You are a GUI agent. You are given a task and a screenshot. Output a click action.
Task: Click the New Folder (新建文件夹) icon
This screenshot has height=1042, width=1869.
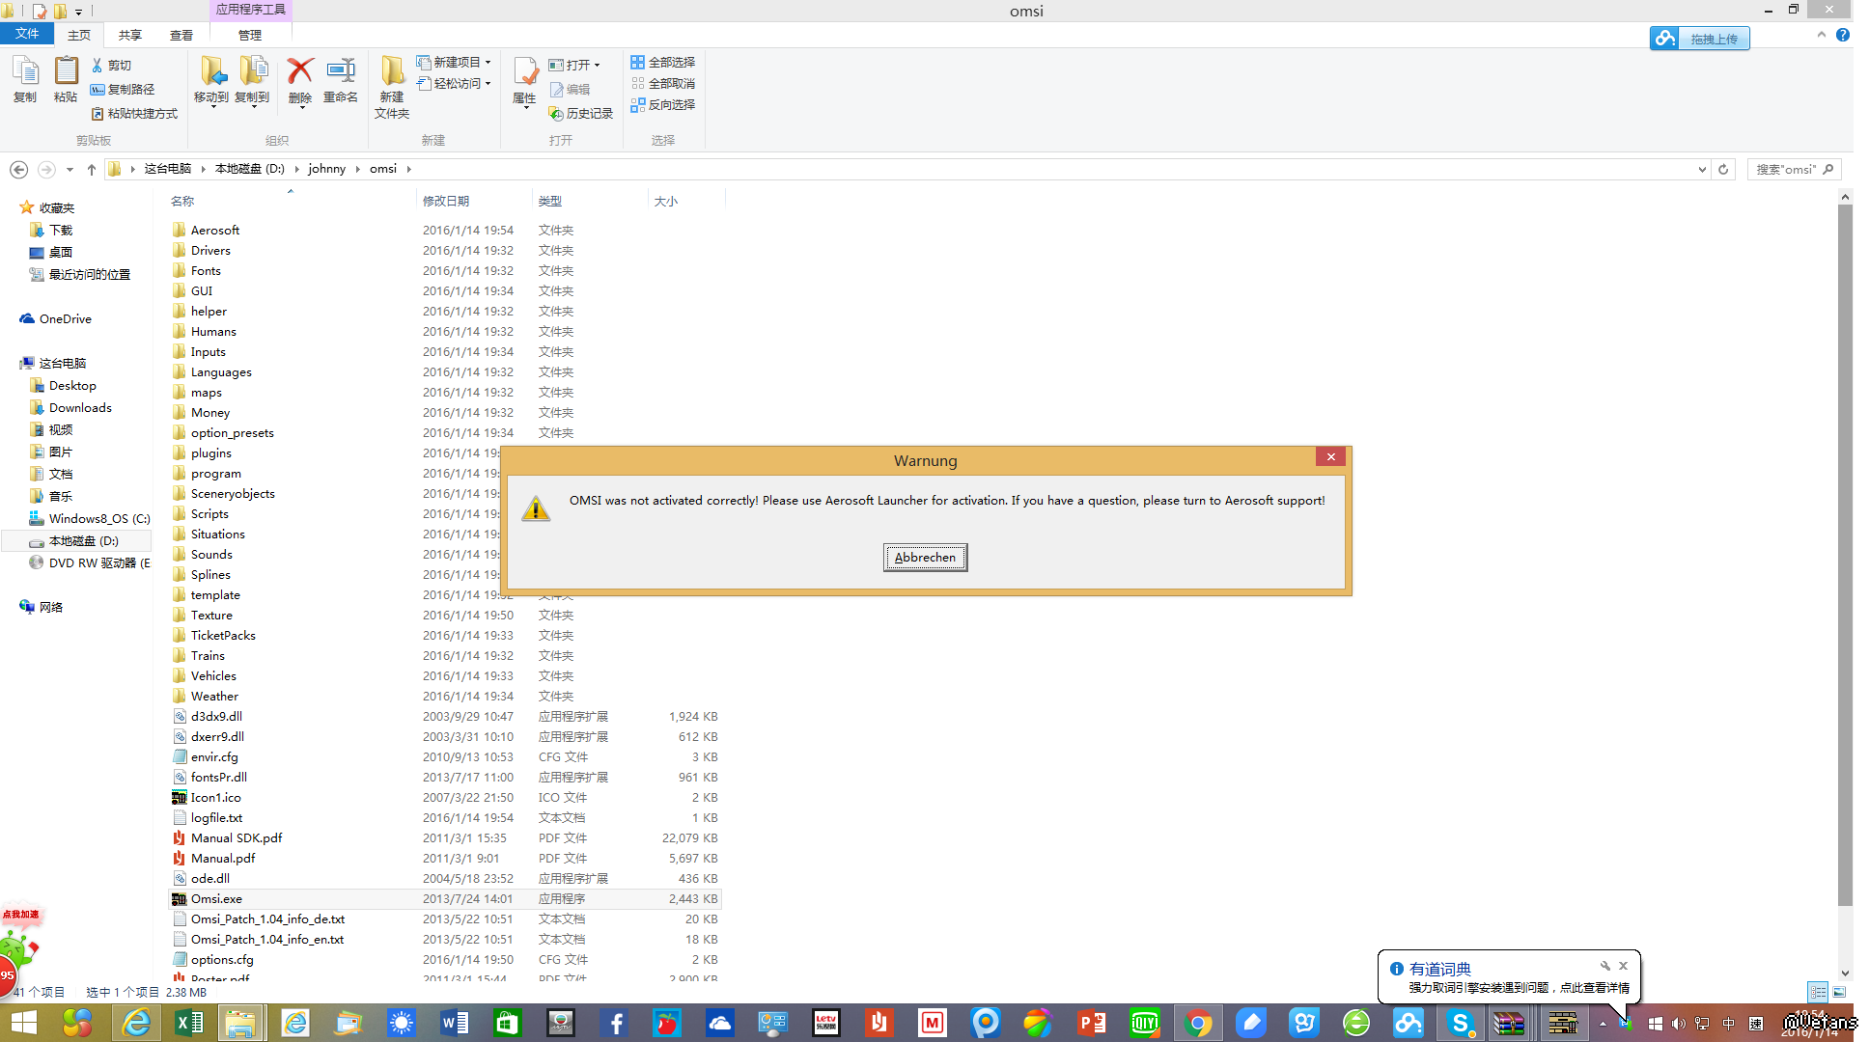[x=392, y=72]
